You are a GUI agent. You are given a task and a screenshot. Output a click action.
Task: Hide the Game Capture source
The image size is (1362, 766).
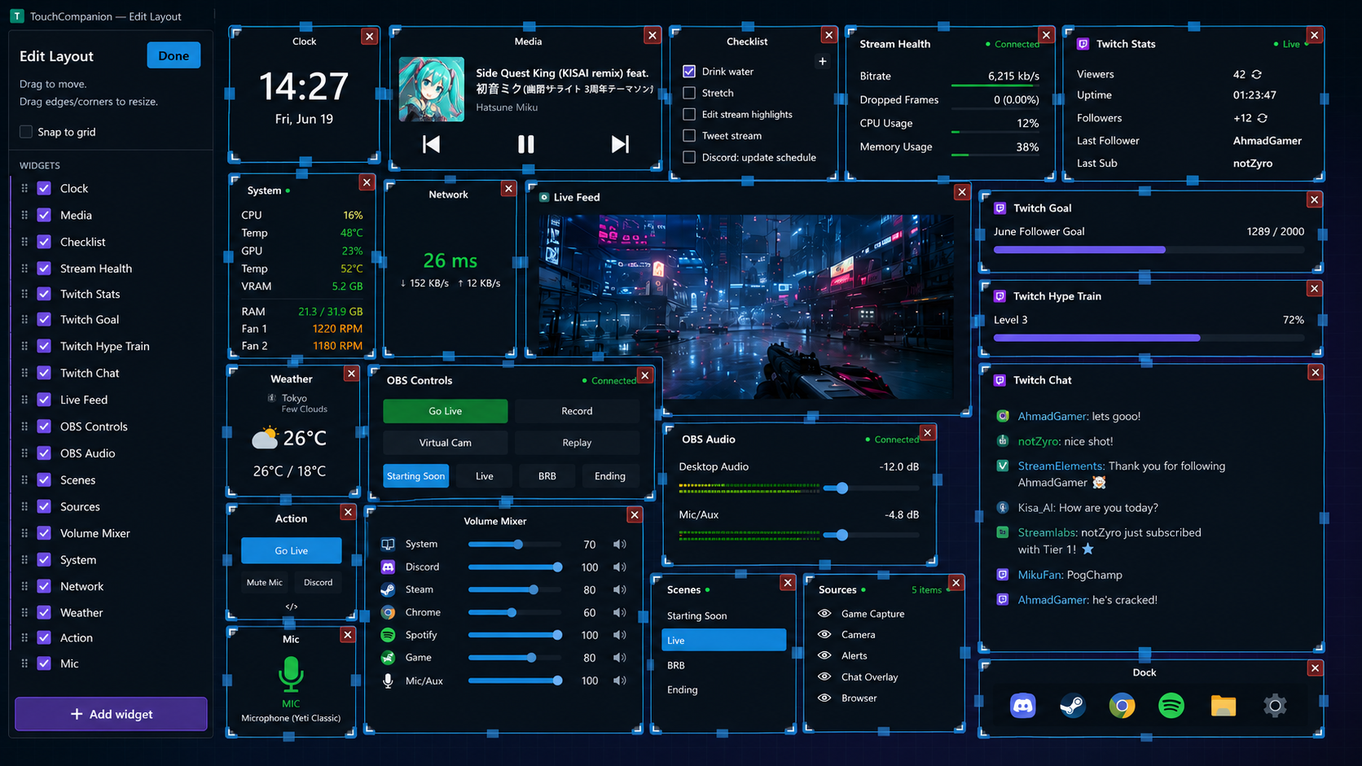click(824, 614)
